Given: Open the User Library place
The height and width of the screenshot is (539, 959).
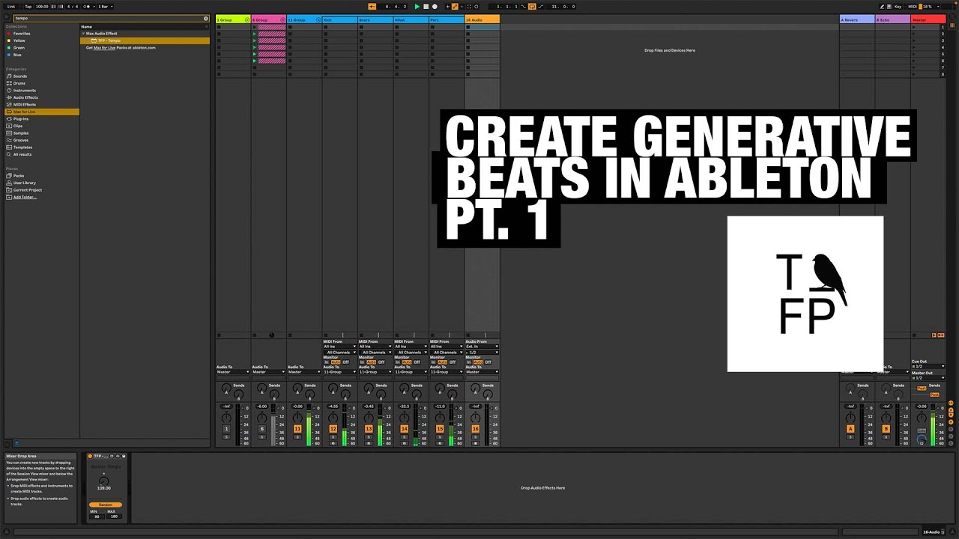Looking at the screenshot, I should (24, 183).
